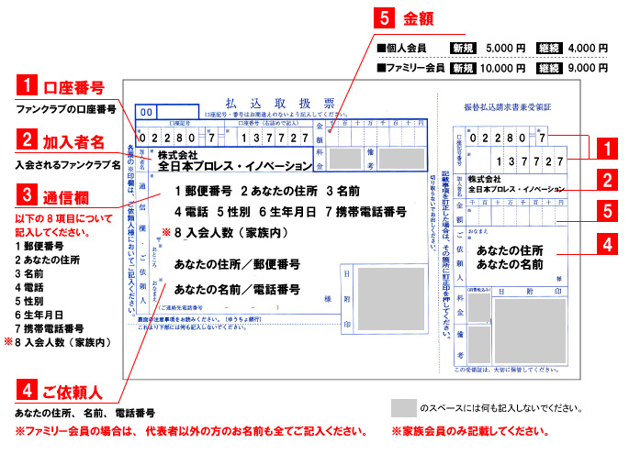This screenshot has height=465, width=629.
Task: Click the 払込取扱票 form title
Action: (279, 104)
